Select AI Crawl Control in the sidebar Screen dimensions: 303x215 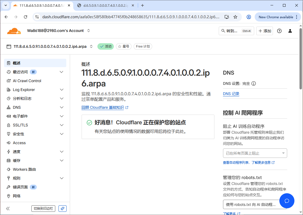coord(27,81)
